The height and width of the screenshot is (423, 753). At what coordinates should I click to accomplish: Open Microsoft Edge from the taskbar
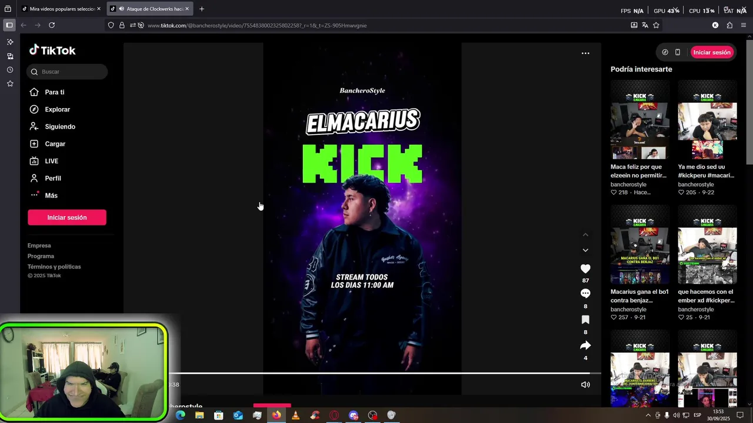pyautogui.click(x=181, y=415)
